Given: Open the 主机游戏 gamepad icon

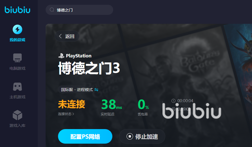Looking at the screenshot, I should [x=17, y=87].
